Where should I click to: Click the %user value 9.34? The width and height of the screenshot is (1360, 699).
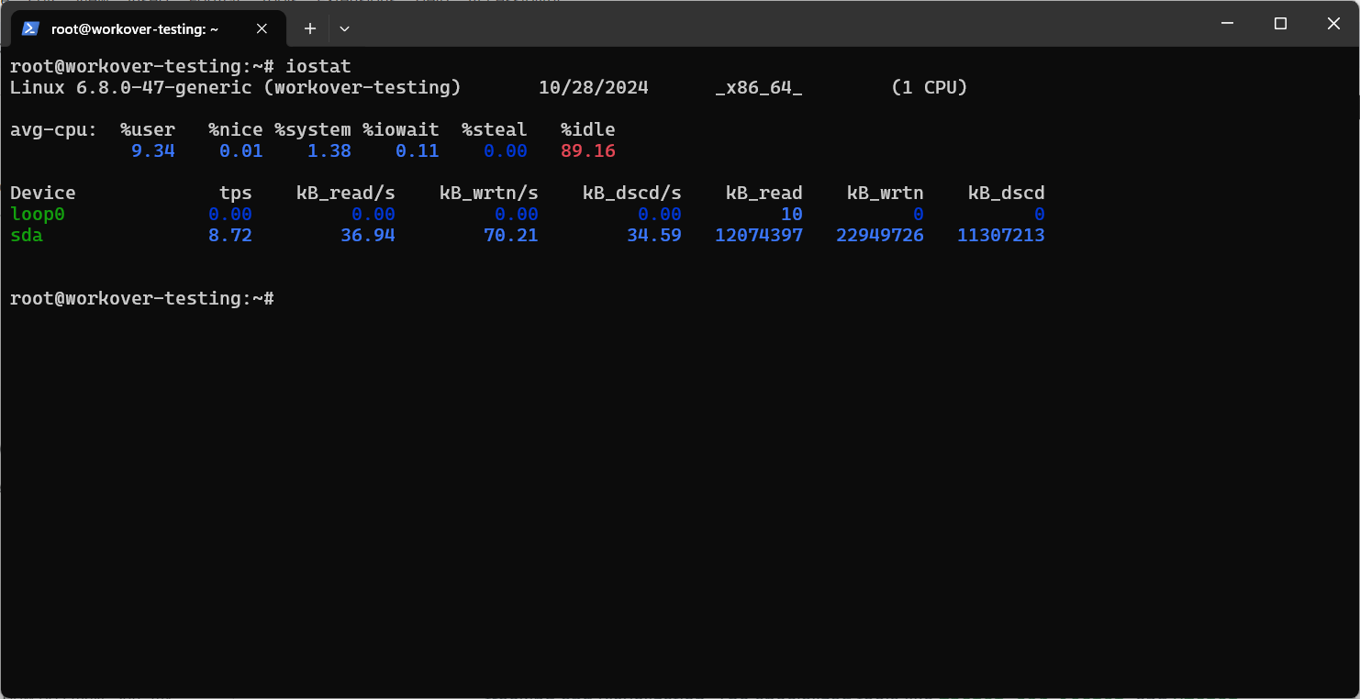point(152,151)
